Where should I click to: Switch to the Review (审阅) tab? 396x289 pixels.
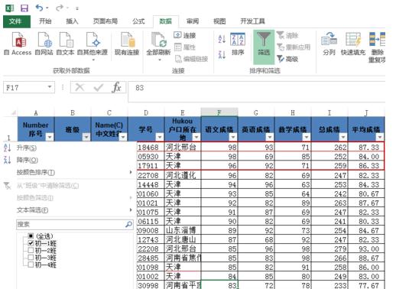point(193,21)
